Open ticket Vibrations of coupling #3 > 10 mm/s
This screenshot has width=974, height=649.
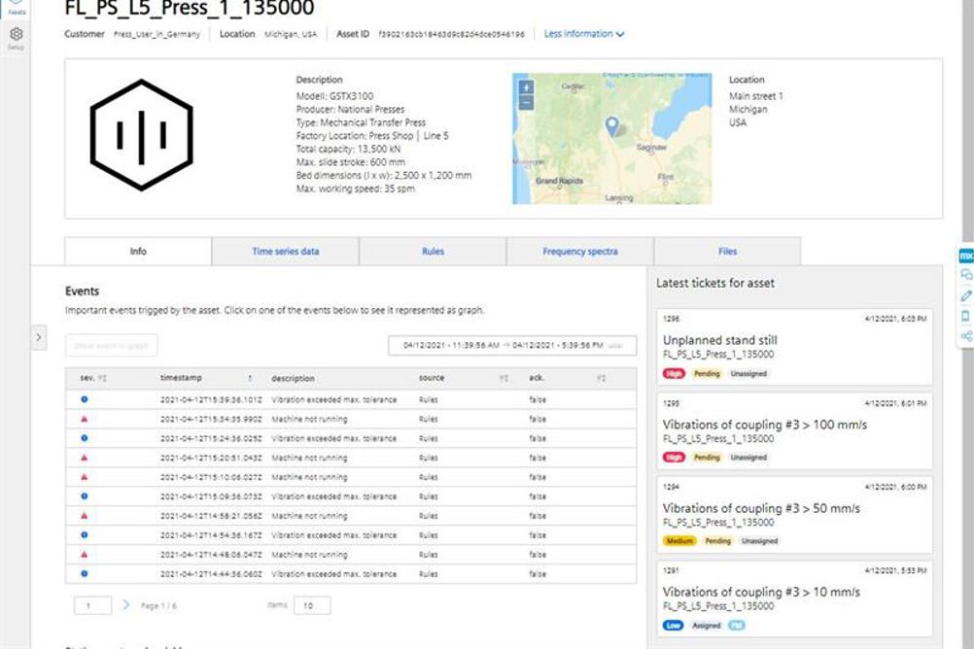pyautogui.click(x=794, y=598)
